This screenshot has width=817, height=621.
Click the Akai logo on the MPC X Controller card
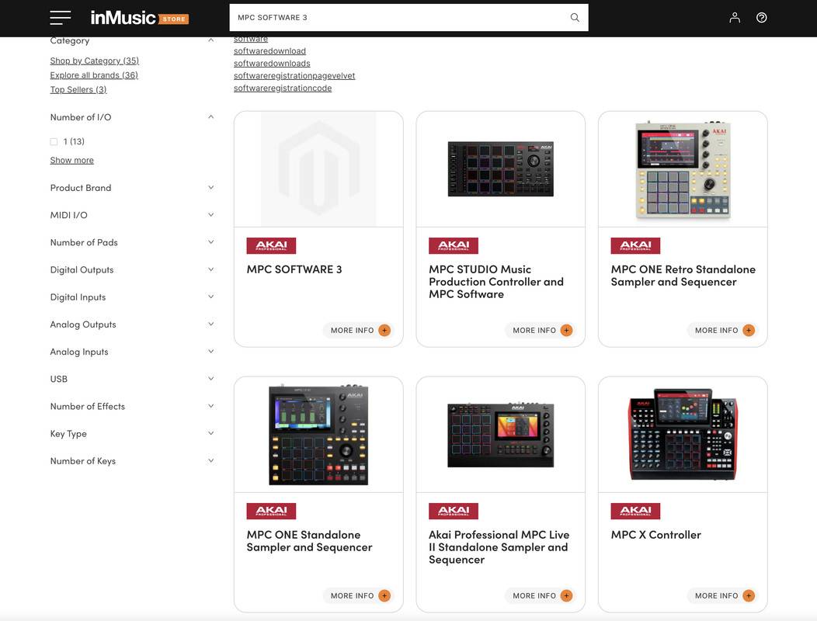[635, 511]
